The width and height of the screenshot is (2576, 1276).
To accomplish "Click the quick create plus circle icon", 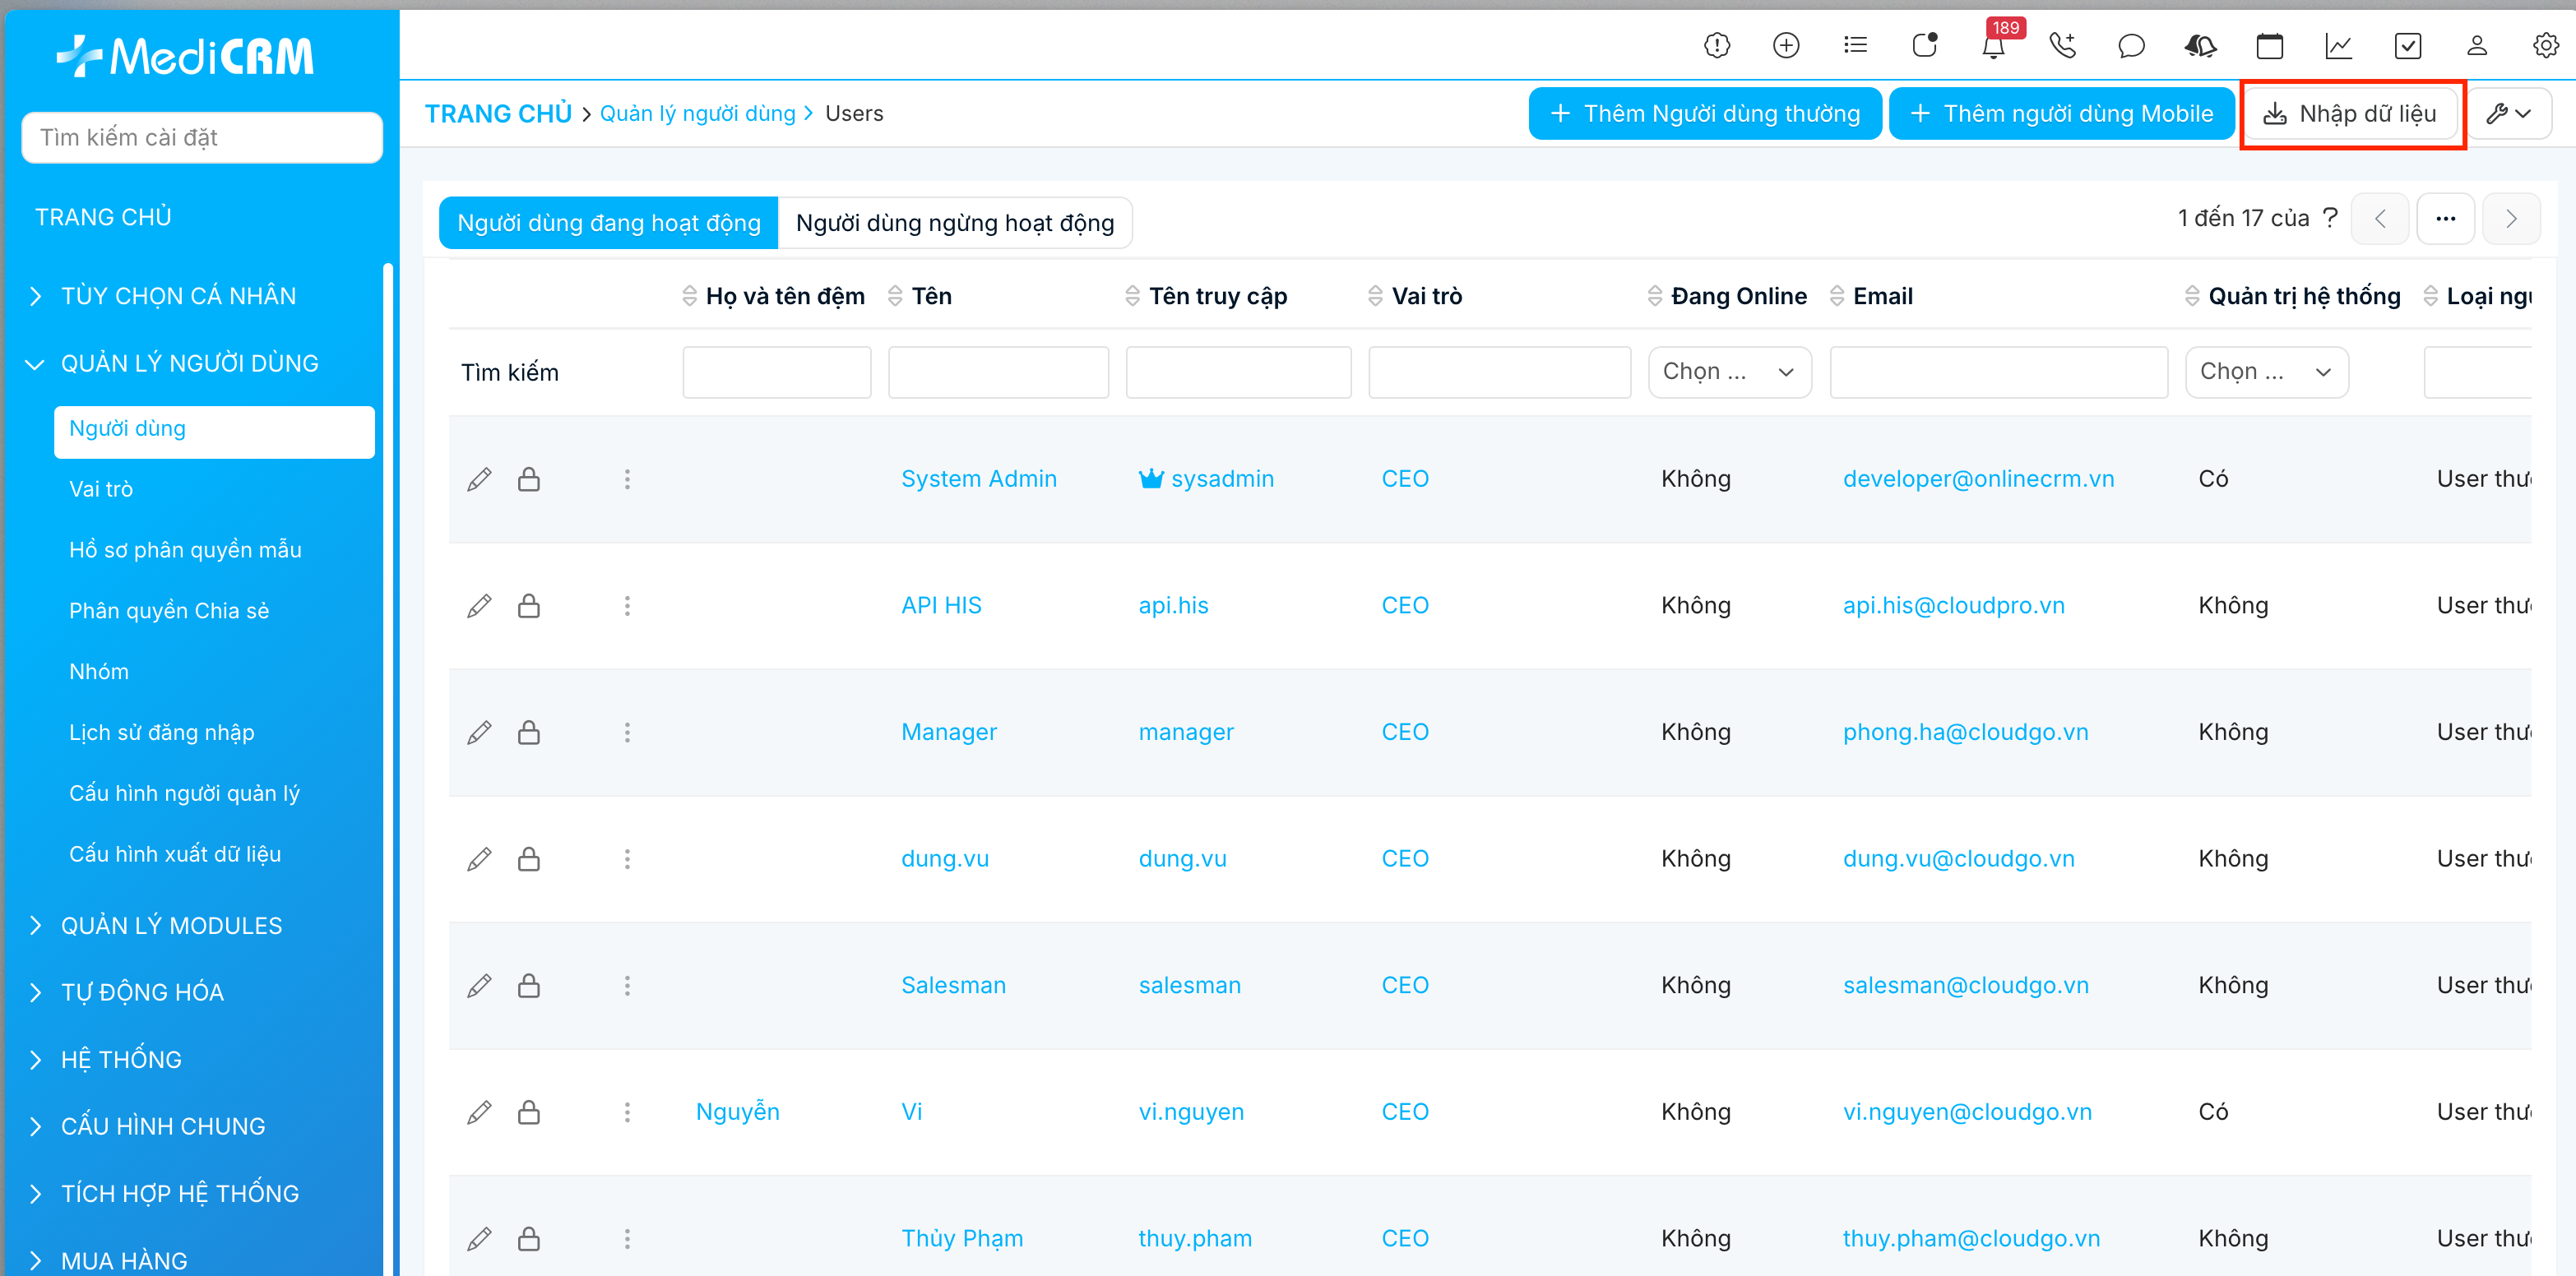I will [1785, 46].
